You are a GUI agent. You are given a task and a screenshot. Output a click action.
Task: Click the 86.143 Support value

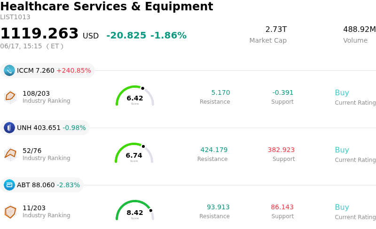[282, 207]
